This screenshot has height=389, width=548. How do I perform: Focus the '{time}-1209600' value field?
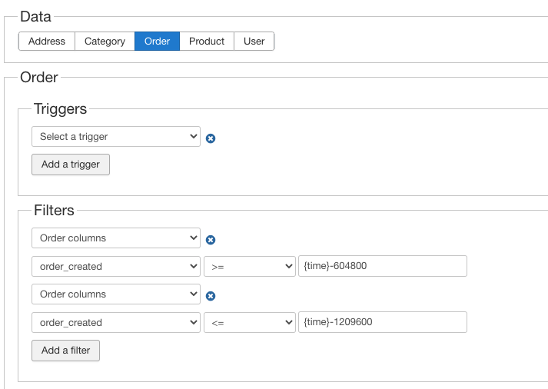click(x=383, y=323)
